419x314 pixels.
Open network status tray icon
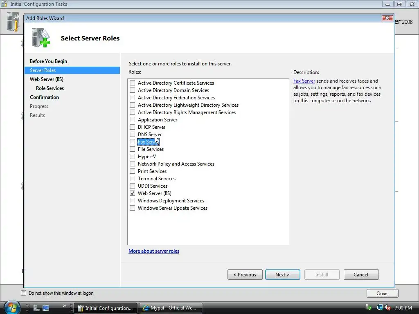click(380, 307)
